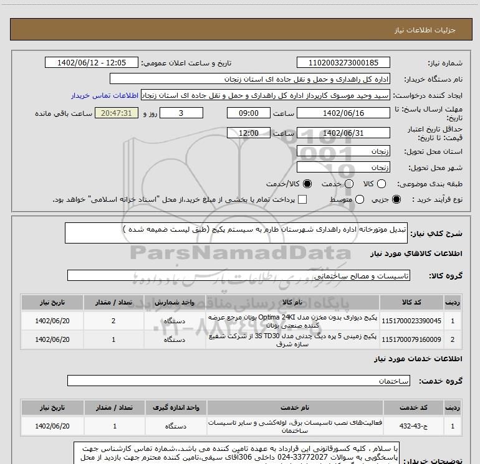
Task: Select the خدمت radio button
Action: tap(349, 184)
